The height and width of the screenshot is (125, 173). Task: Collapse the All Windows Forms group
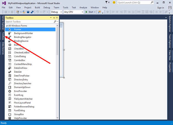point(7,26)
